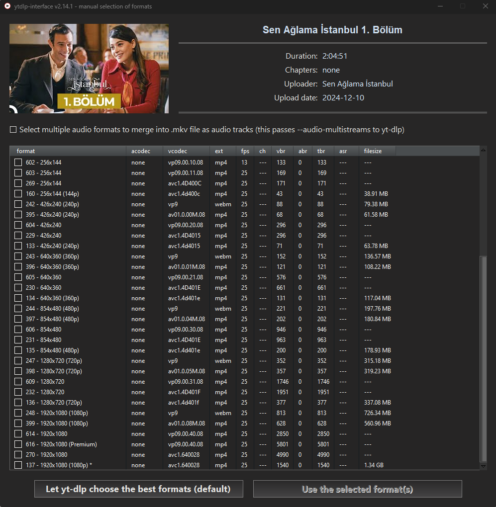
Task: Click Use the selected format(s) button
Action: 358,489
